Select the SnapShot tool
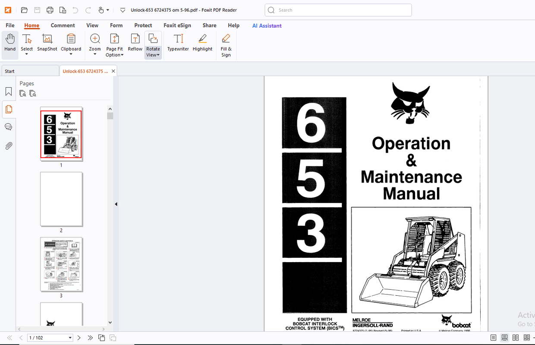Image resolution: width=535 pixels, height=345 pixels. pos(47,43)
